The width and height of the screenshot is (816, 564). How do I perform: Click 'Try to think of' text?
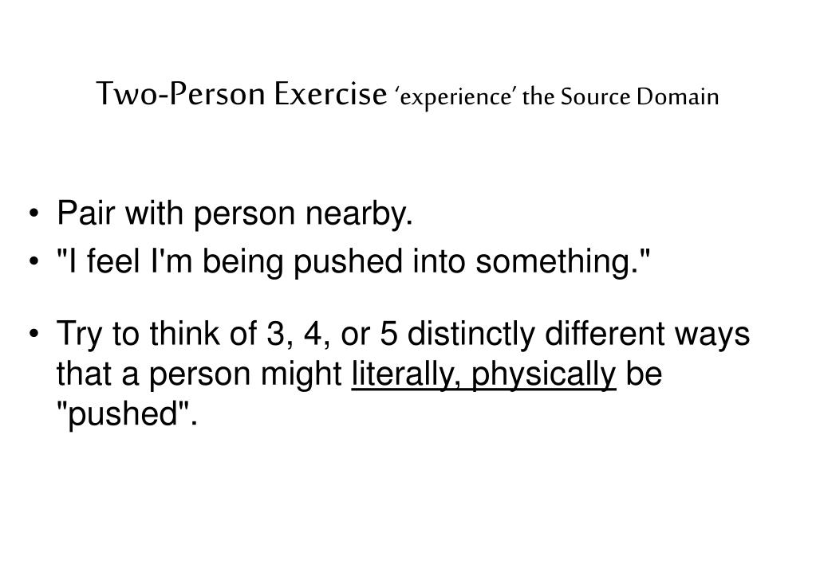point(156,334)
